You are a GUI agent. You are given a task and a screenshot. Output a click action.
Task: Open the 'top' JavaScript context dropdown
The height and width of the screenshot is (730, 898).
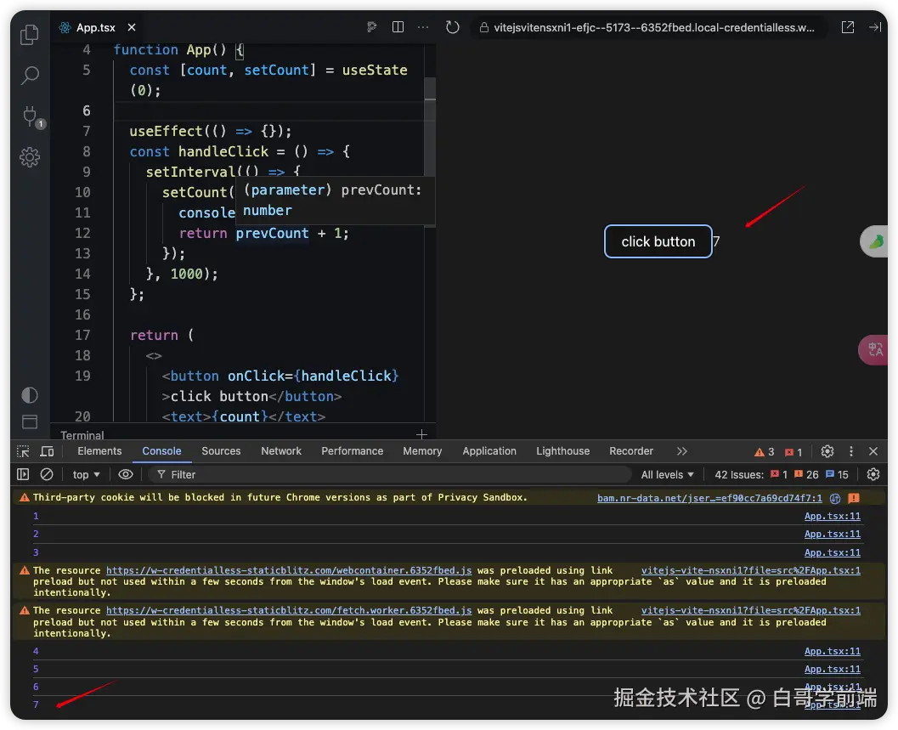(x=86, y=474)
